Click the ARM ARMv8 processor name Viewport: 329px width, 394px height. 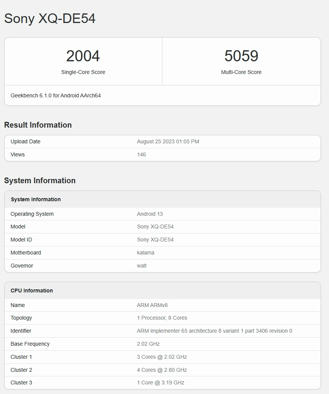(152, 305)
